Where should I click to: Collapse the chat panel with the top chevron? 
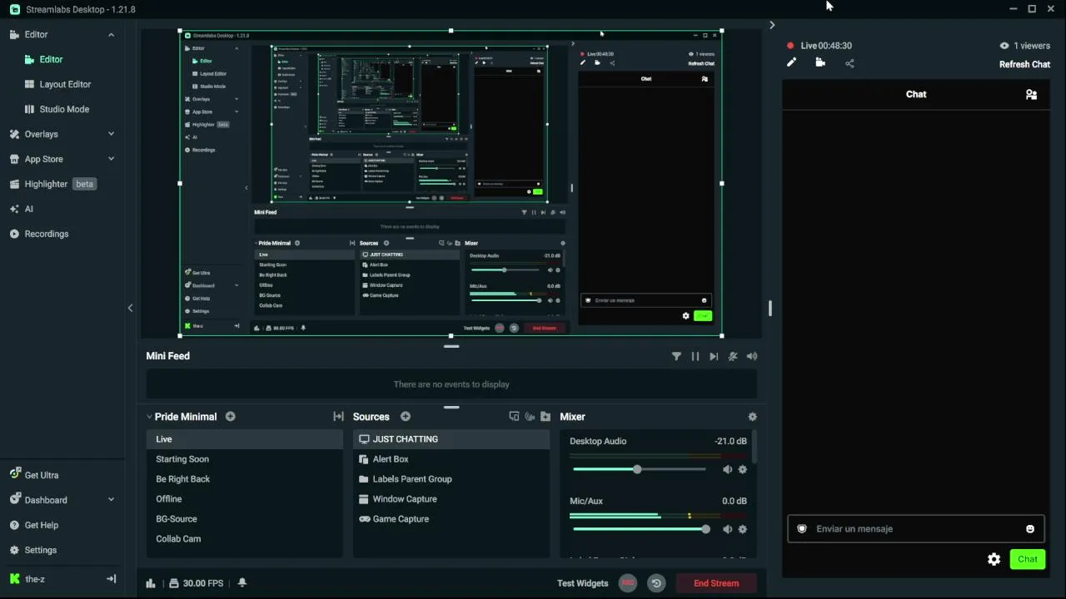[x=772, y=26]
